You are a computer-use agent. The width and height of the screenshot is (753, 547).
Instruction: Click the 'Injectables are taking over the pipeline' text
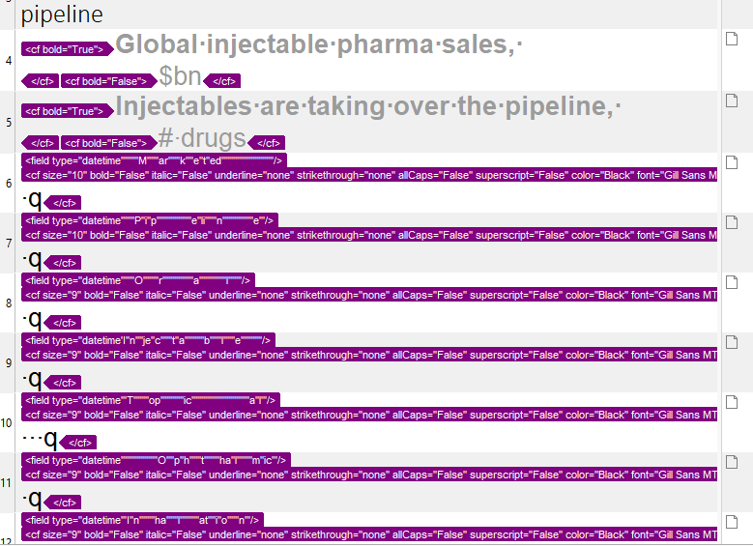(x=361, y=105)
